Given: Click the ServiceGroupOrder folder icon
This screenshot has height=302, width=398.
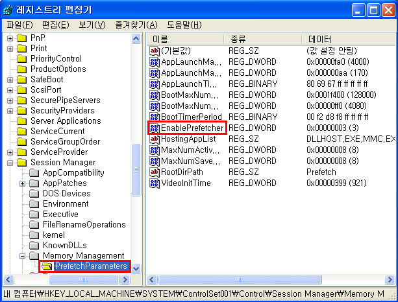Looking at the screenshot, I should (x=22, y=142).
